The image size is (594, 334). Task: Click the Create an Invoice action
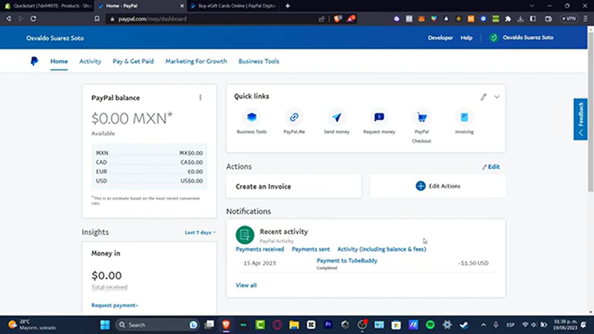tap(294, 186)
